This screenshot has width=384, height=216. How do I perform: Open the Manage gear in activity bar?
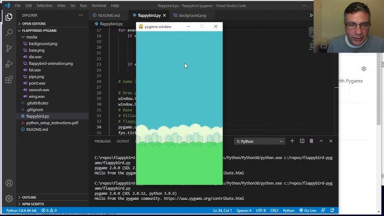(x=9, y=198)
